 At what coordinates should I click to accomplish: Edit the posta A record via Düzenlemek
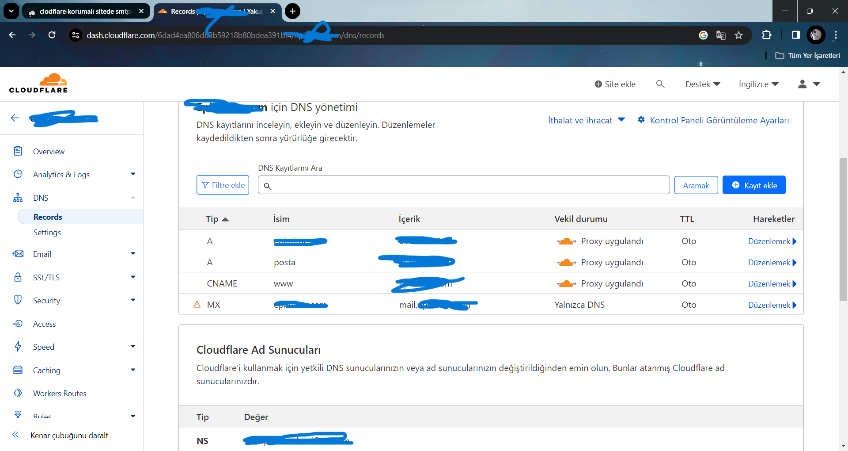coord(772,262)
